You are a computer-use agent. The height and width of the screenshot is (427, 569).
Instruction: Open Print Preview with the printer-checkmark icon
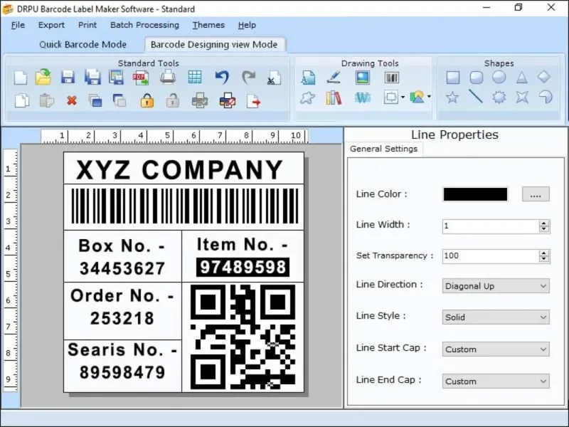(200, 100)
